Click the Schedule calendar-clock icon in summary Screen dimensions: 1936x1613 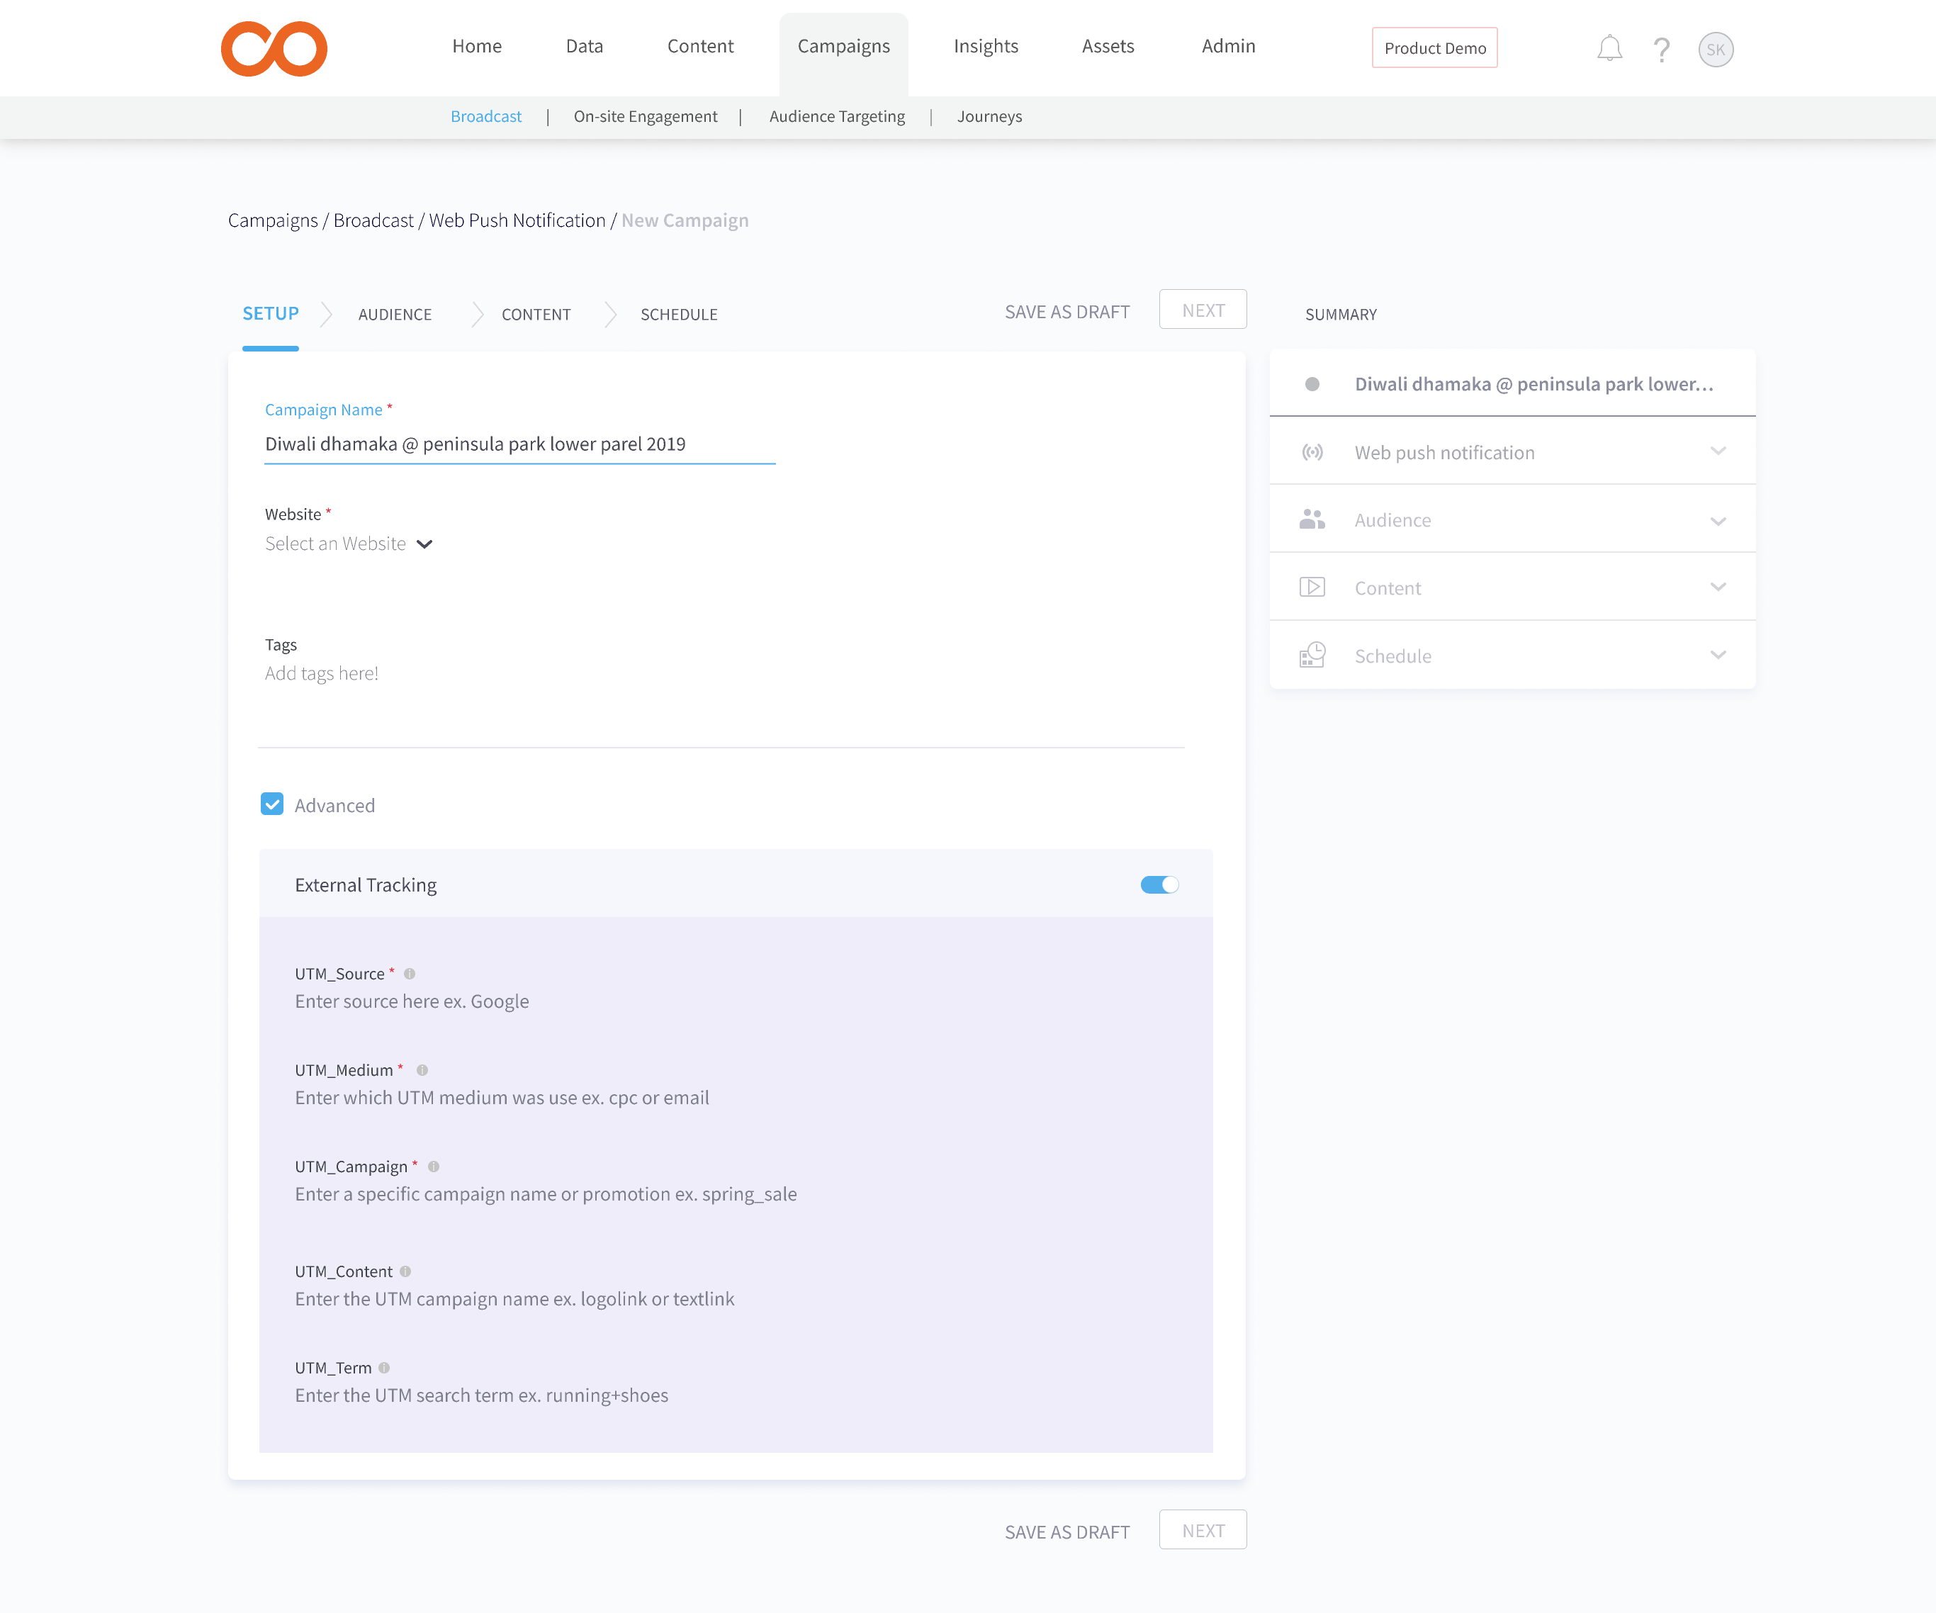pos(1312,656)
